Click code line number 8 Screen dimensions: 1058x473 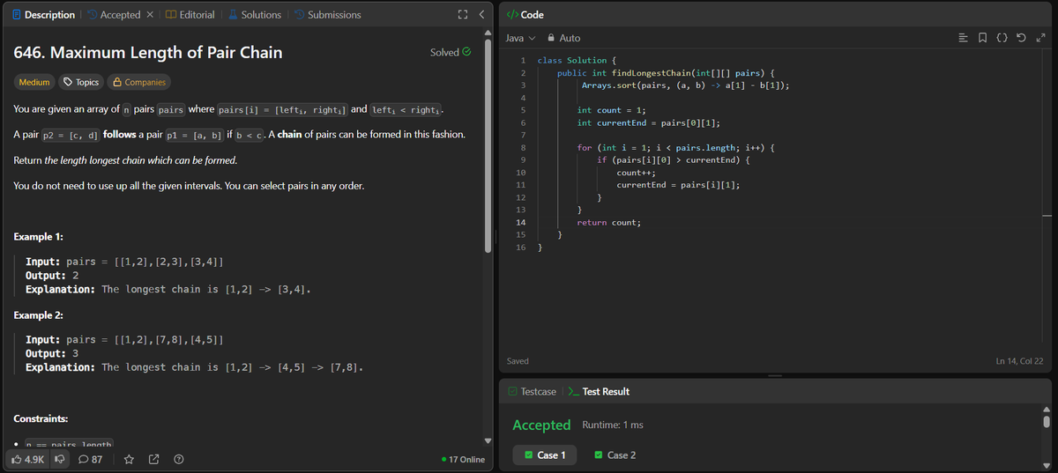pyautogui.click(x=523, y=148)
